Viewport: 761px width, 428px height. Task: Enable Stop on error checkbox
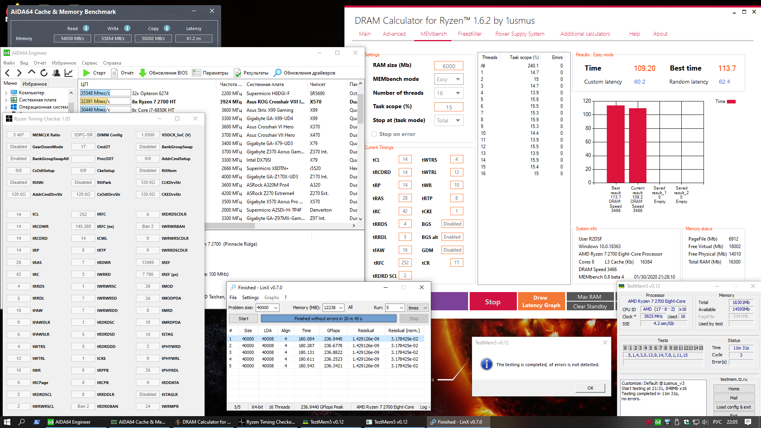pyautogui.click(x=374, y=134)
